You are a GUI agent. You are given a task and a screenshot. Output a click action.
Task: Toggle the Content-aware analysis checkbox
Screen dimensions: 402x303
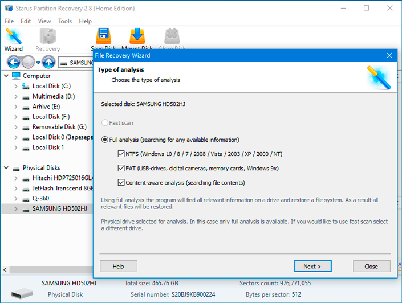click(x=121, y=182)
